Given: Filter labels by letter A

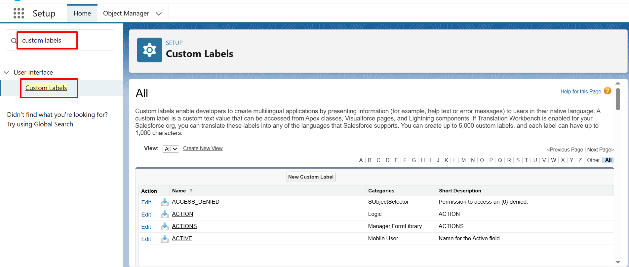Looking at the screenshot, I should 361,160.
